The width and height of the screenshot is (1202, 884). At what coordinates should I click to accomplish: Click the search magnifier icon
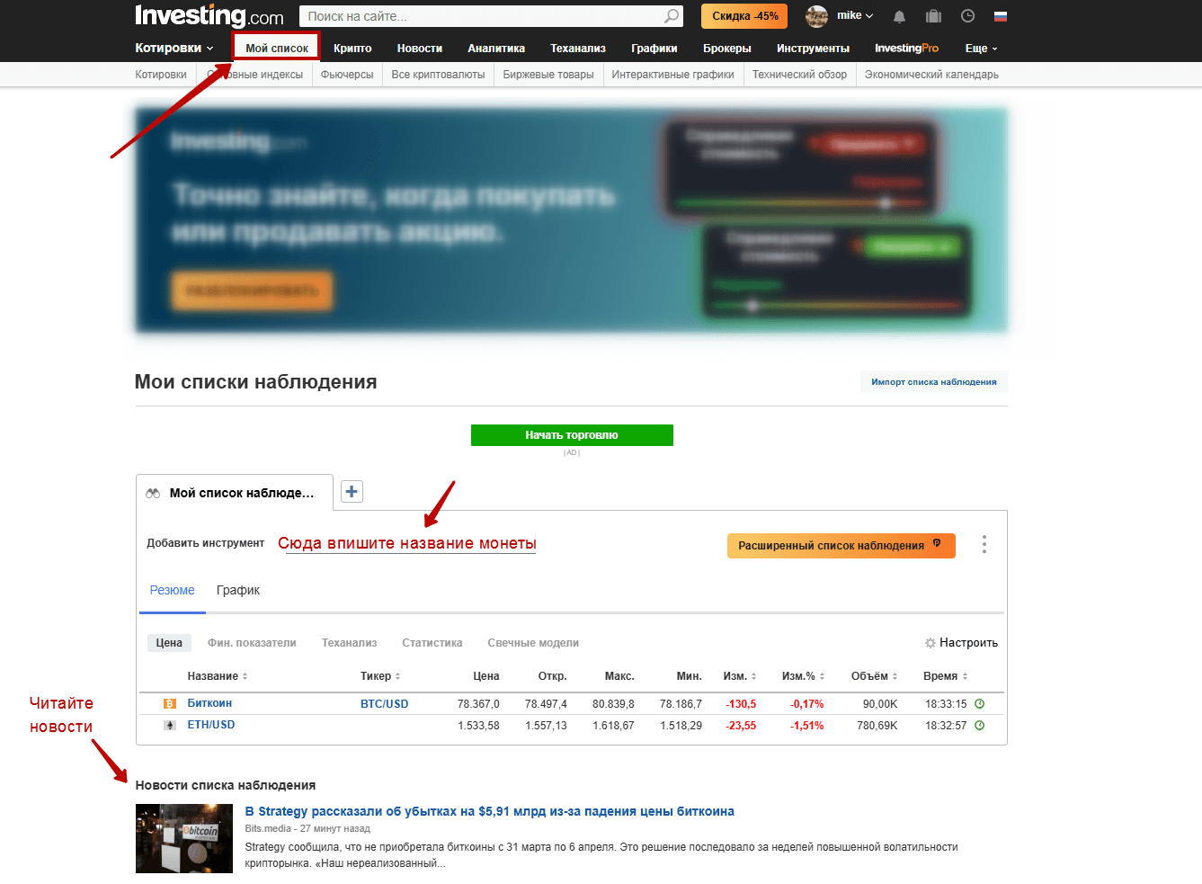pyautogui.click(x=671, y=16)
